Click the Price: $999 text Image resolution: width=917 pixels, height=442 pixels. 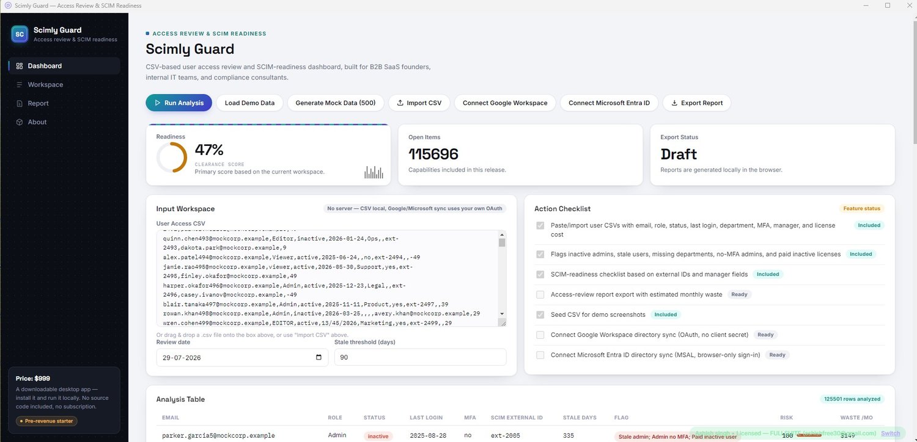(33, 379)
